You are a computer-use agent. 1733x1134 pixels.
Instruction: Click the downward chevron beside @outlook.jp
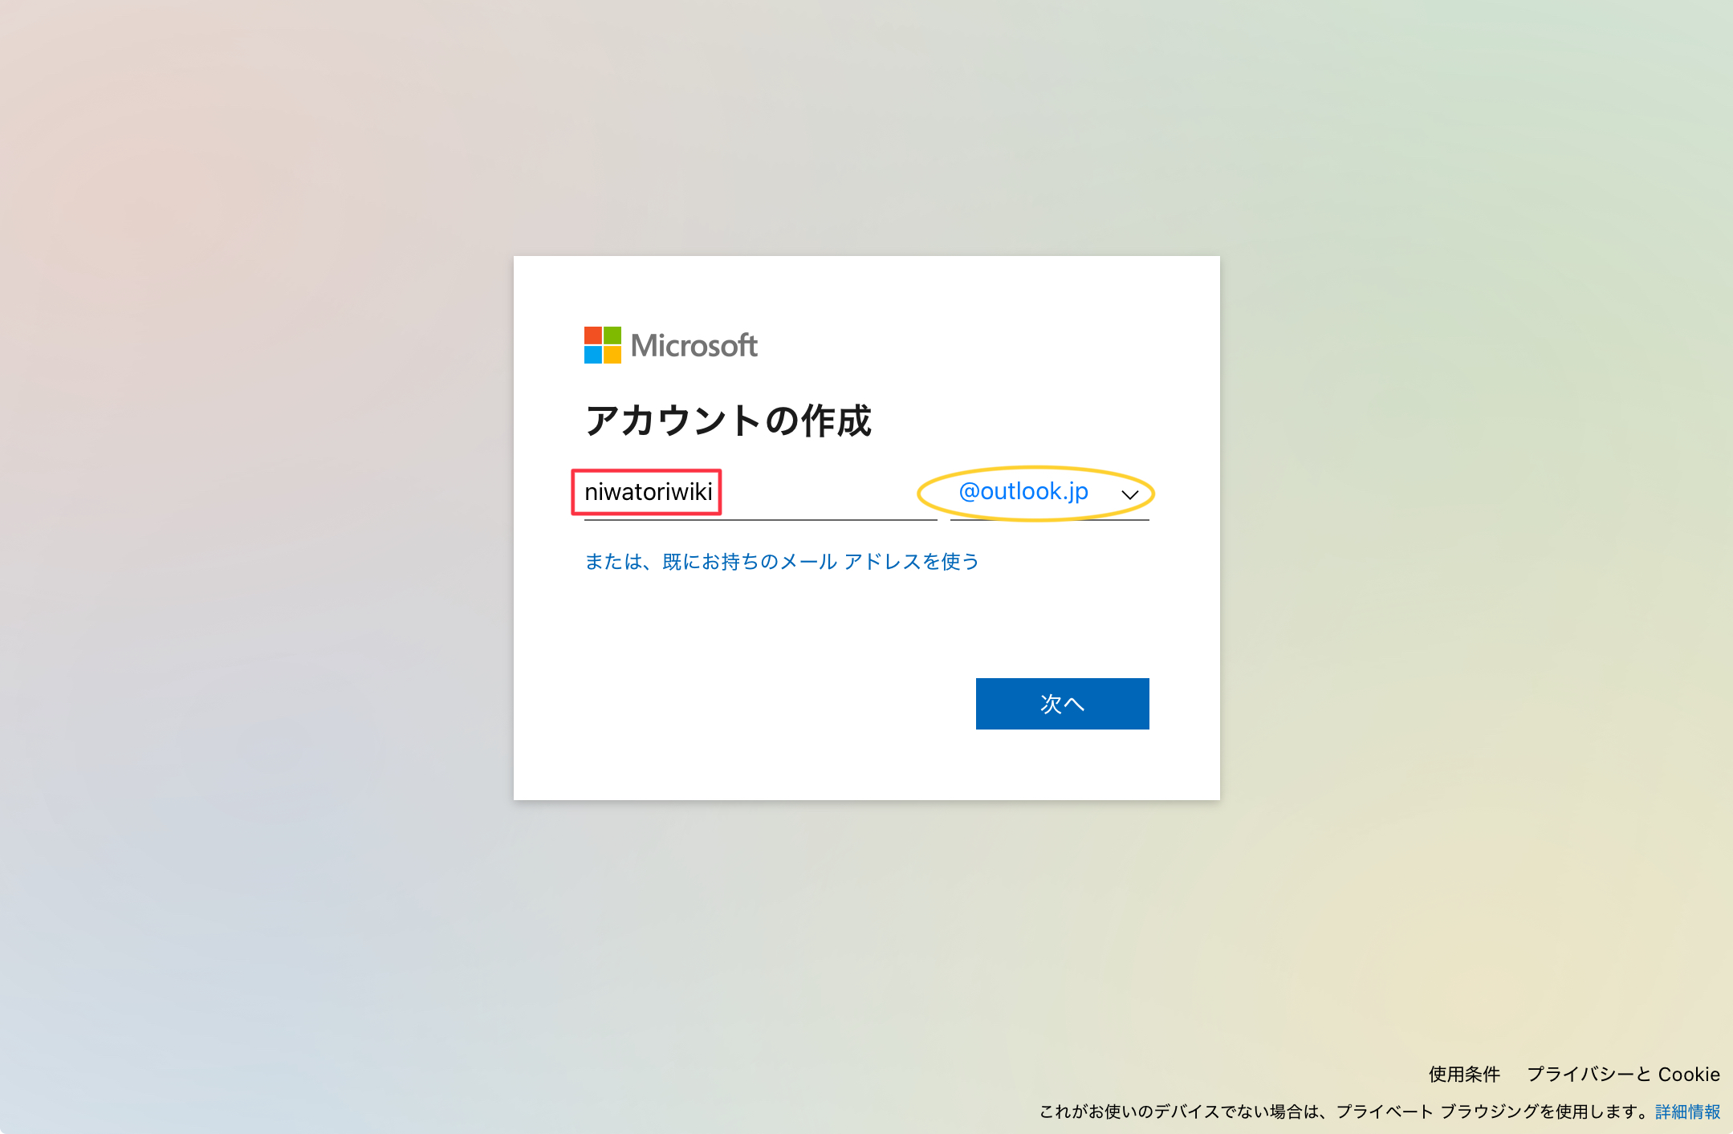(x=1129, y=494)
